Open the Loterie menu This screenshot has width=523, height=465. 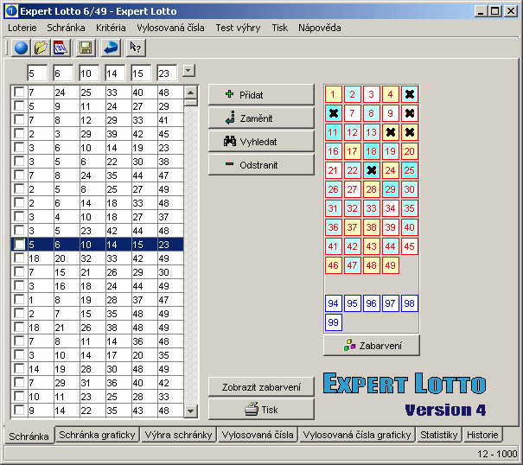[x=22, y=28]
